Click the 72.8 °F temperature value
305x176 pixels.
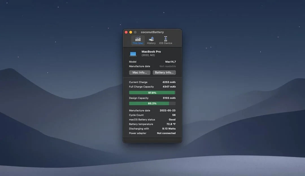click(x=171, y=124)
